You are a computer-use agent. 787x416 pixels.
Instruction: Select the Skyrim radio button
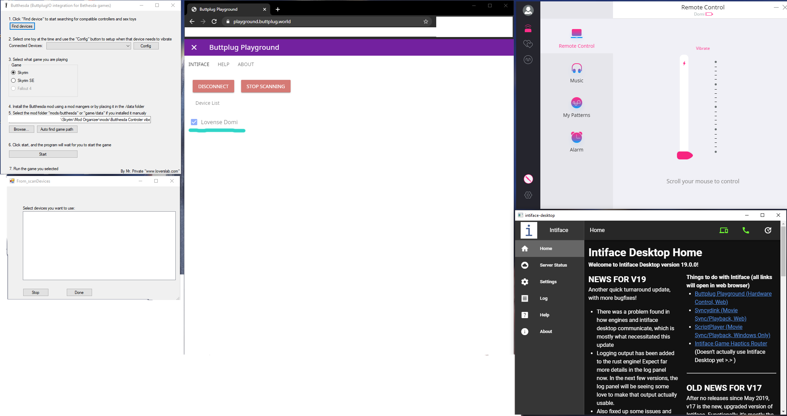[13, 73]
